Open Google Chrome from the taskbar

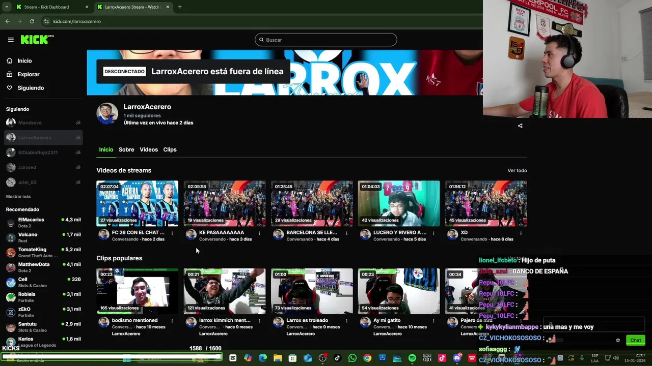367,358
